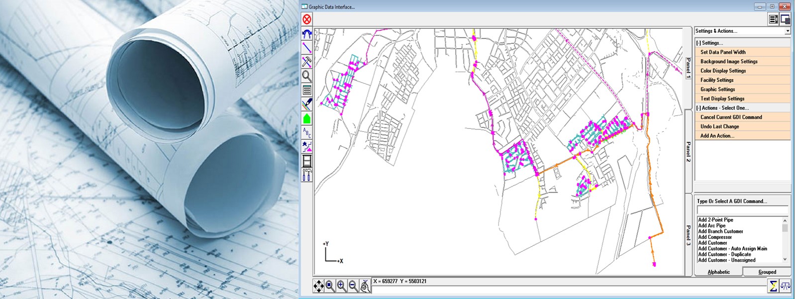Select Add 2-Point Pipe in command list

pyautogui.click(x=715, y=220)
